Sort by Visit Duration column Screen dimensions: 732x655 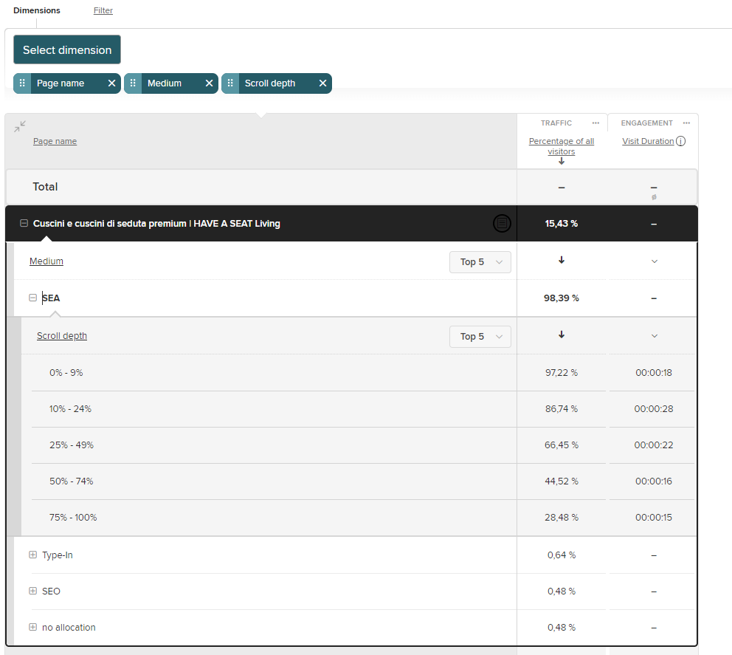click(648, 141)
